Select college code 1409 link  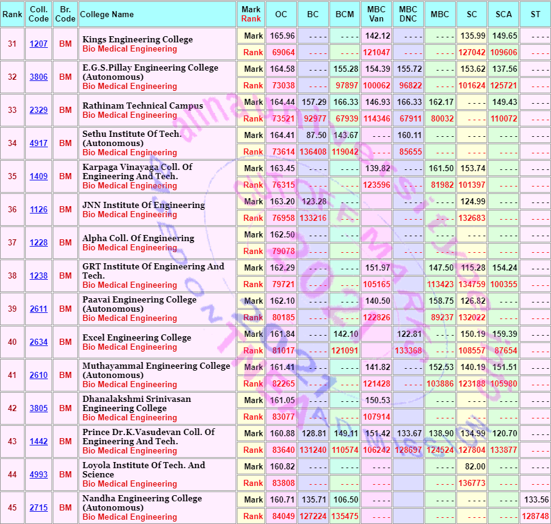point(39,177)
